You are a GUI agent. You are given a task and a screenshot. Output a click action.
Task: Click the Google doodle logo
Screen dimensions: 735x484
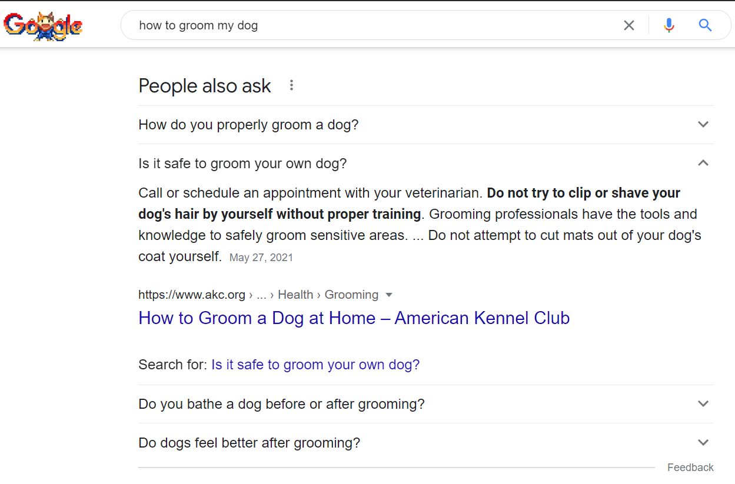coord(43,26)
